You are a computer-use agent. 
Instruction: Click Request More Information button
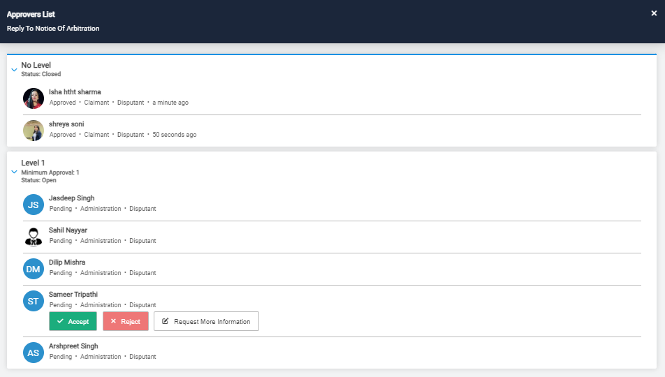tap(206, 321)
